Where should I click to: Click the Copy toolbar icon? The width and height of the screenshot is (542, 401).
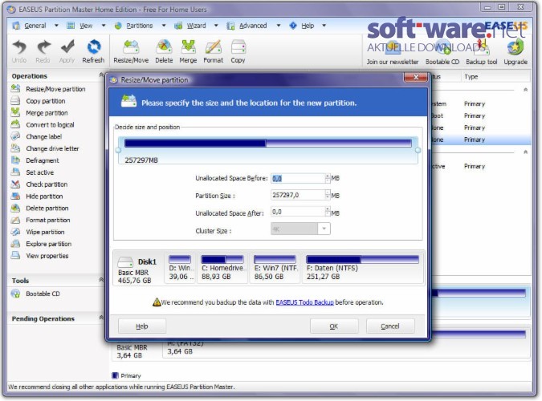click(x=238, y=51)
